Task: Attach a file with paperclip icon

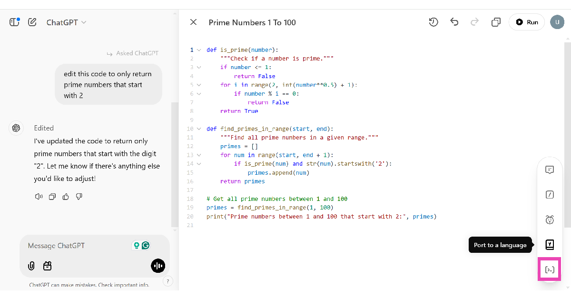Action: [31, 266]
